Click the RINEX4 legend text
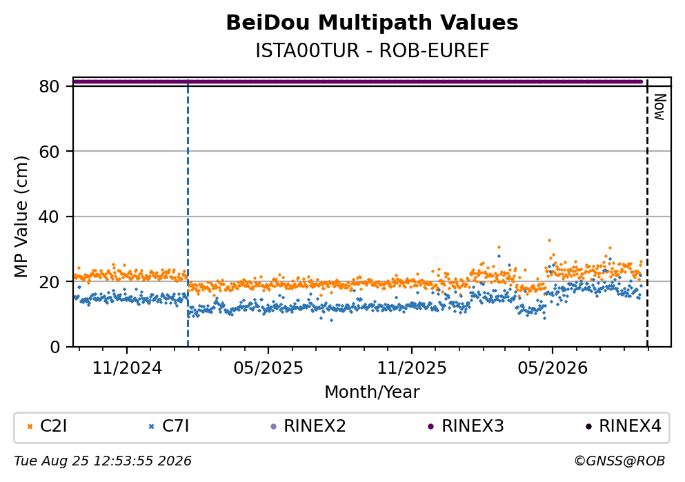This screenshot has width=685, height=482. [x=630, y=426]
